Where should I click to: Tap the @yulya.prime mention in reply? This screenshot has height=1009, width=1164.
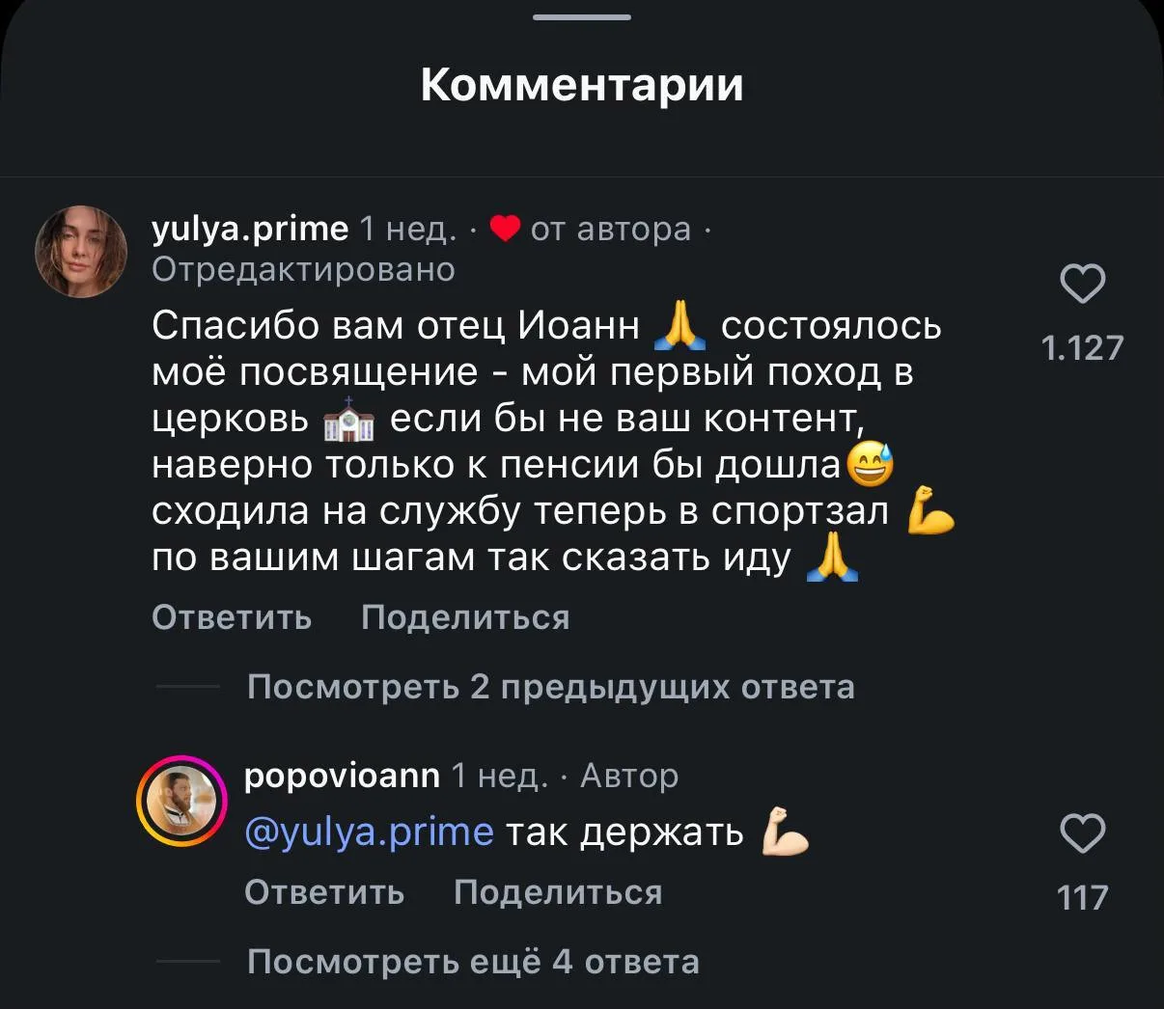369,832
